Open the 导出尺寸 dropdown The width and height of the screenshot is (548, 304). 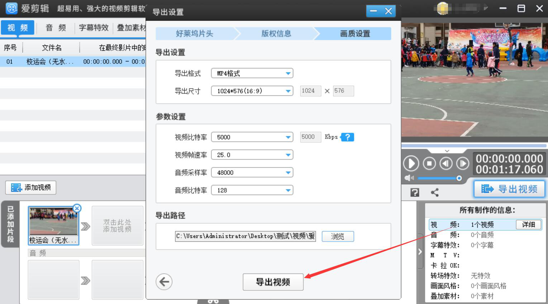click(252, 91)
